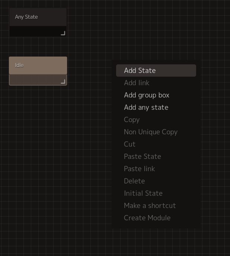
Task: Click Any State node's corner resize handle
Action: [63, 33]
